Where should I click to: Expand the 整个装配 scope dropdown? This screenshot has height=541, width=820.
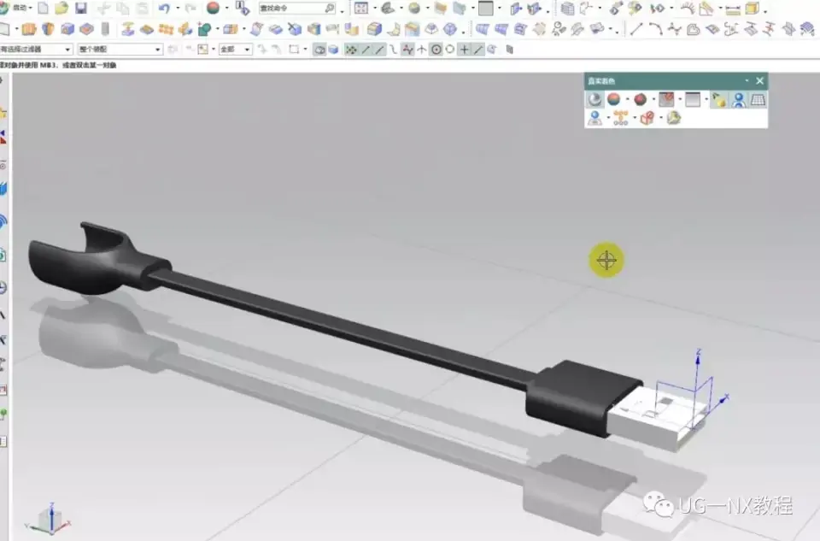point(120,50)
